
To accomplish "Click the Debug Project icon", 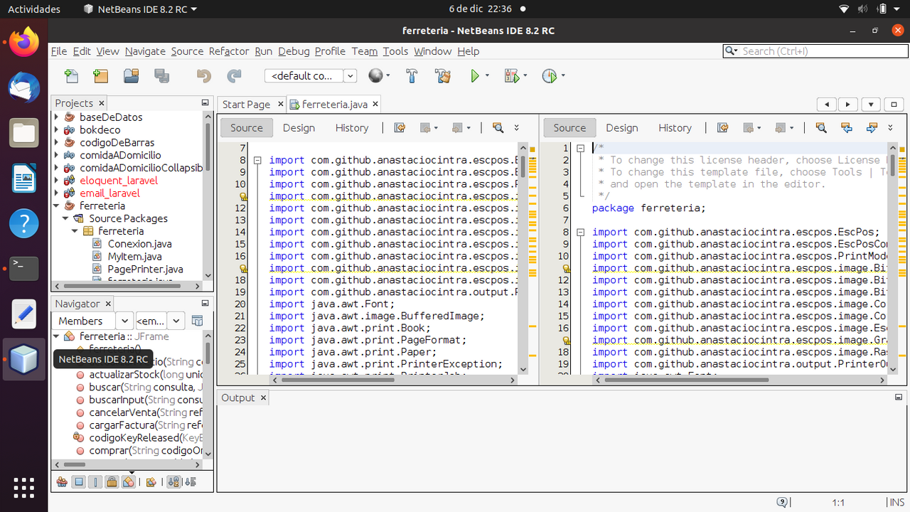I will [511, 76].
